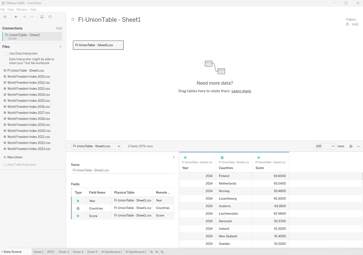Click the Tableau Public title bar icon
Screen dimensions: 363x255
coord(3,3)
